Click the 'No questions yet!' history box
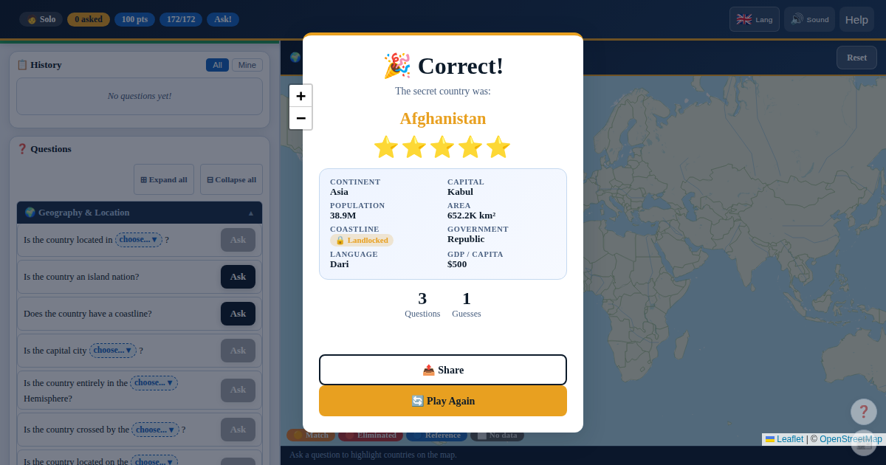886x465 pixels. tap(140, 96)
